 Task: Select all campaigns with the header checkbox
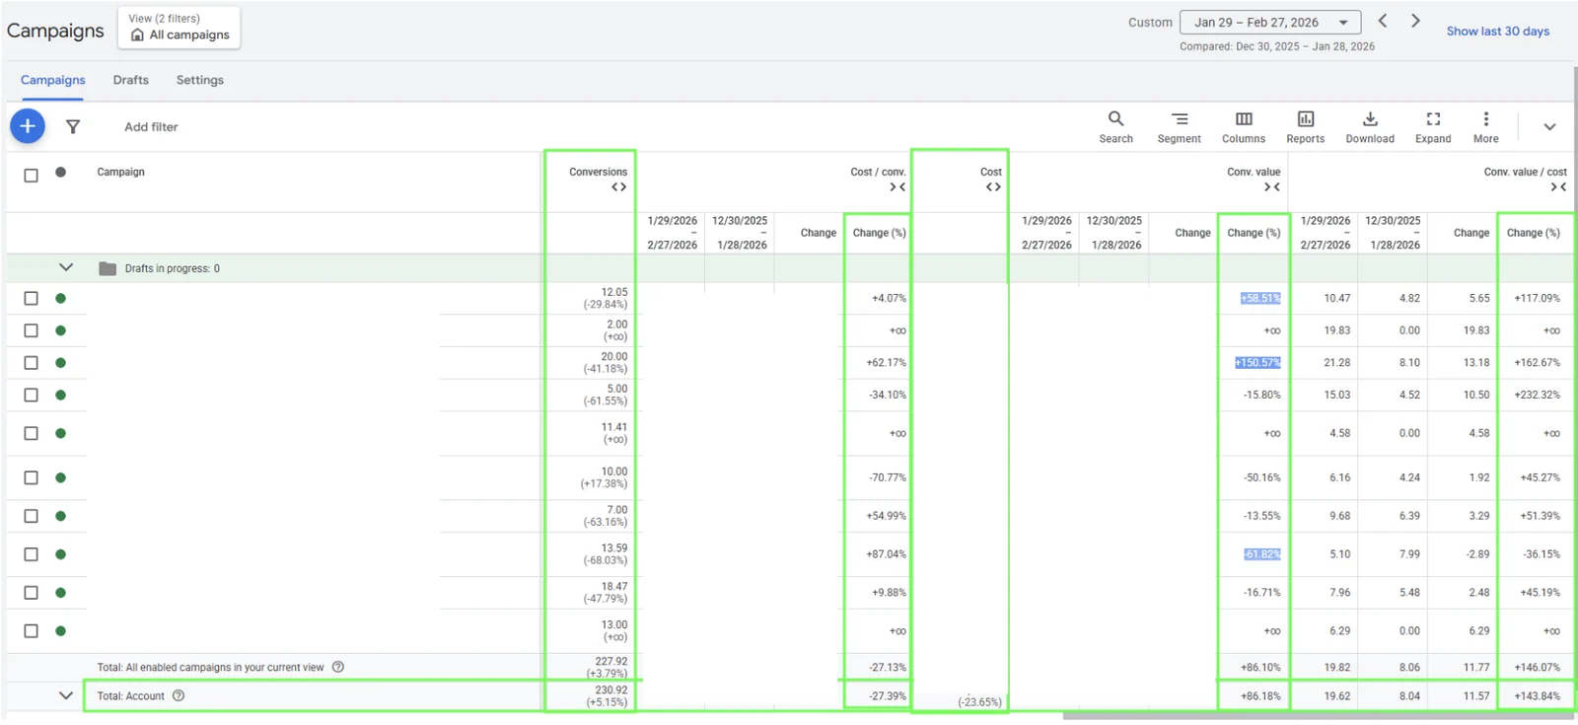pyautogui.click(x=32, y=176)
